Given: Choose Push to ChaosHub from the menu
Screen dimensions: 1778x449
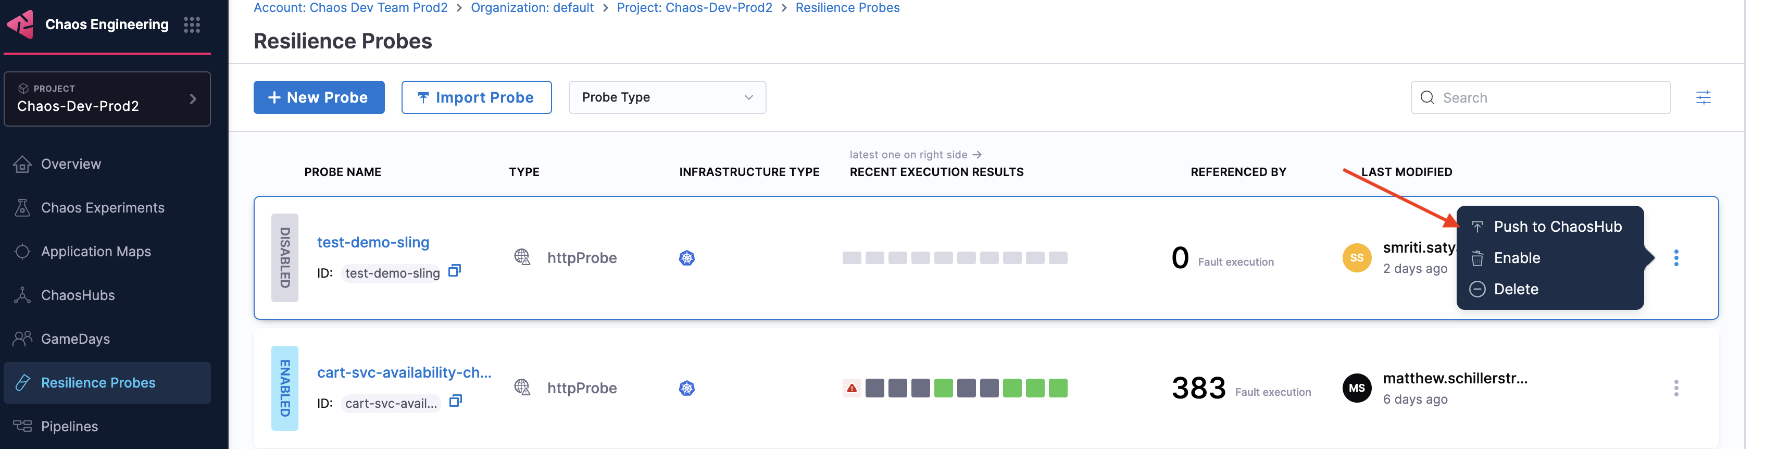Looking at the screenshot, I should click(x=1557, y=227).
